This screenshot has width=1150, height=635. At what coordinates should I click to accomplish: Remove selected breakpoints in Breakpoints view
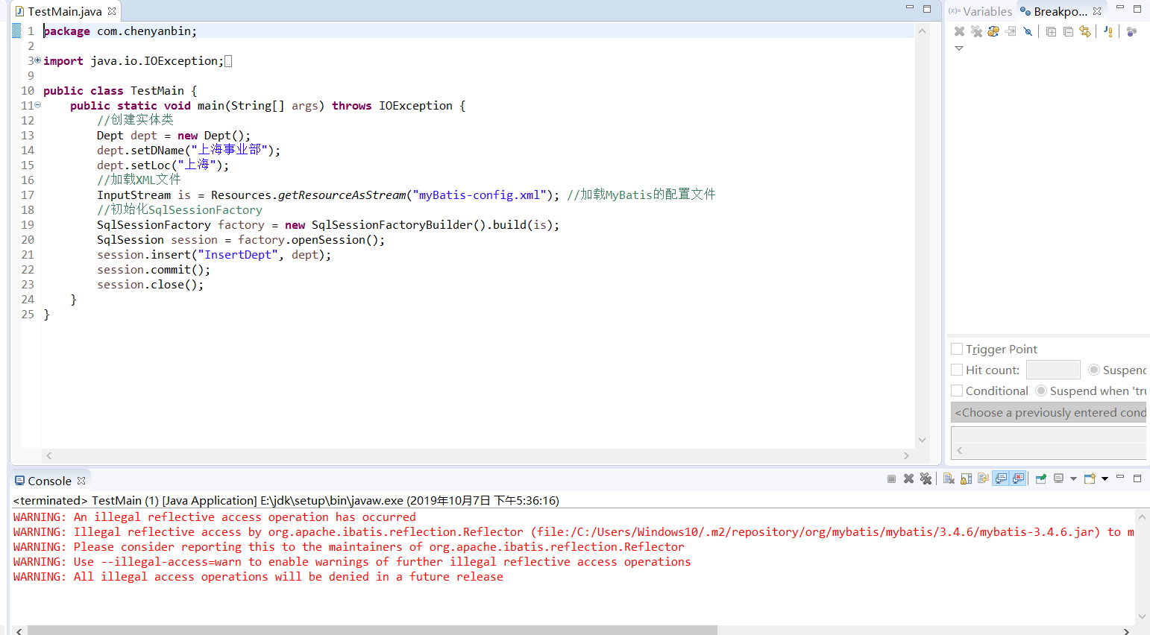point(959,31)
